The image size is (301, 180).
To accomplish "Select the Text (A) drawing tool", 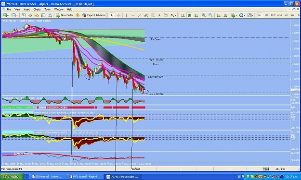I will (159, 15).
